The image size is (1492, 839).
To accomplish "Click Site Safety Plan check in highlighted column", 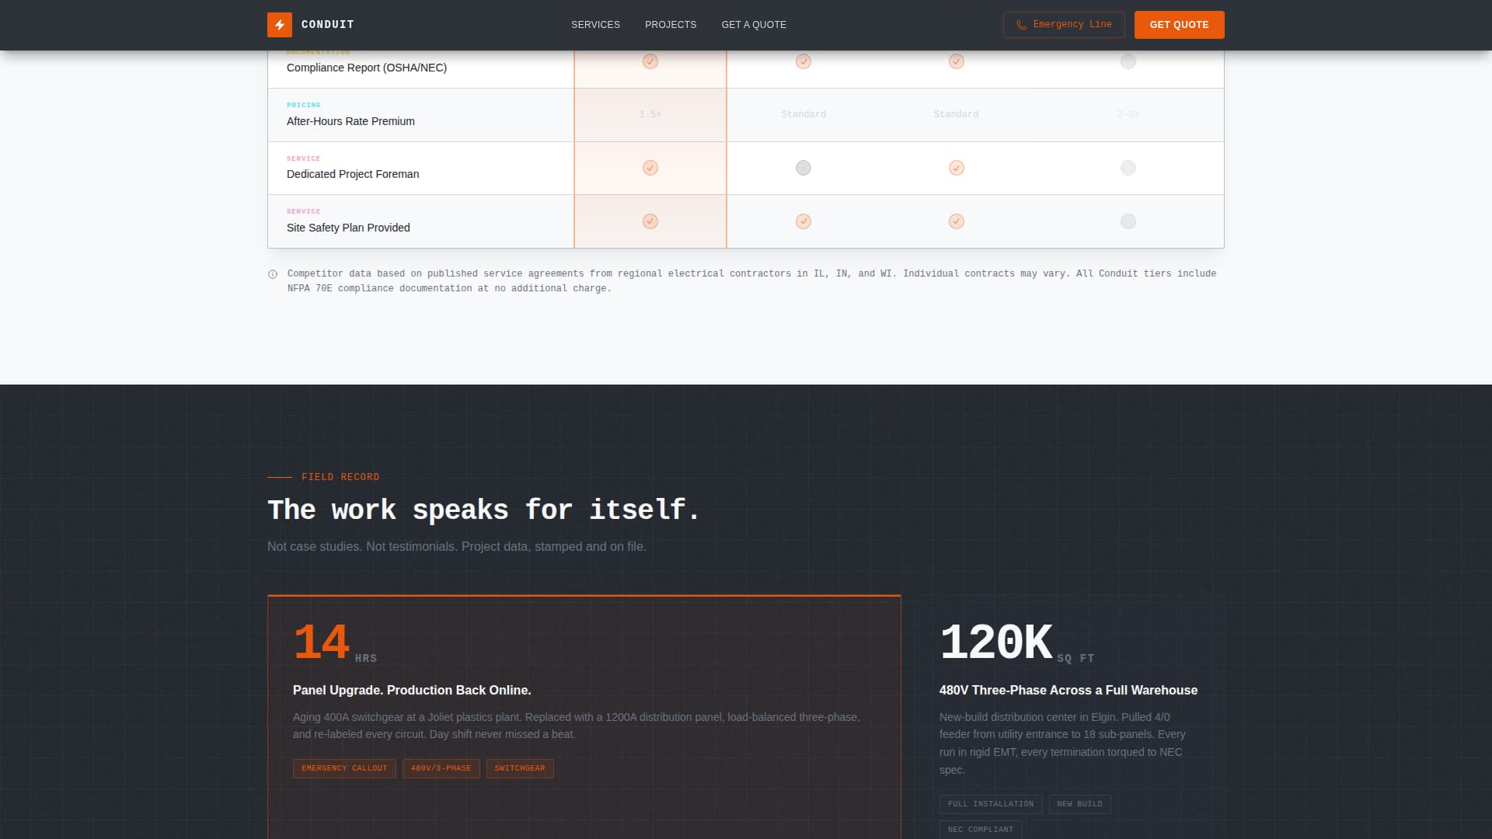I will [650, 221].
